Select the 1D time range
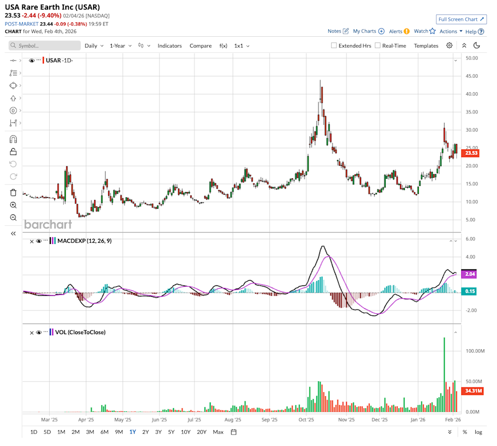This screenshot has height=446, width=497. (34, 432)
